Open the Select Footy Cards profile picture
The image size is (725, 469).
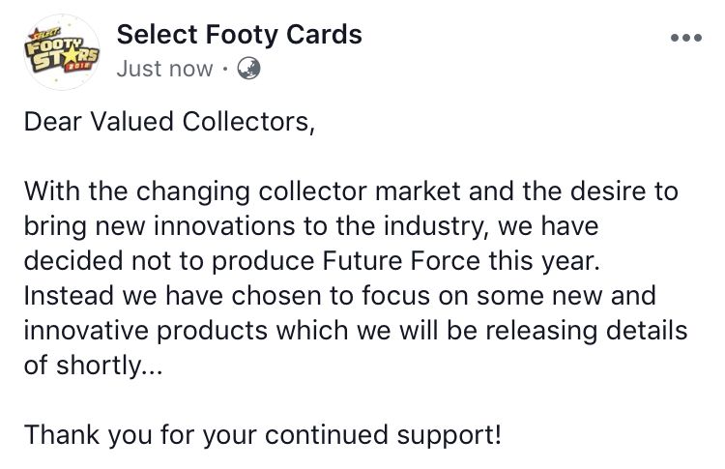pyautogui.click(x=62, y=52)
